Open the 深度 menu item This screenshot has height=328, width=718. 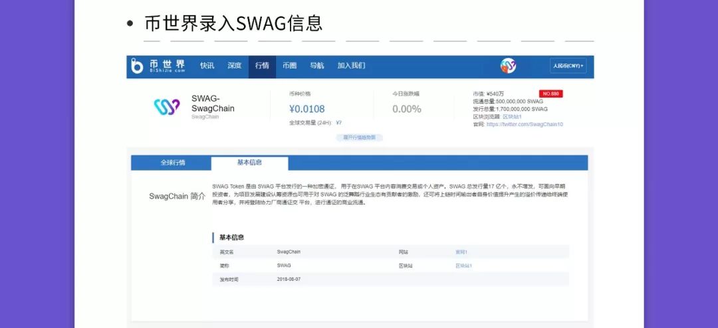[235, 66]
